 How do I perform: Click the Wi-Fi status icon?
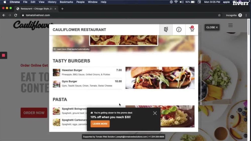176,2
